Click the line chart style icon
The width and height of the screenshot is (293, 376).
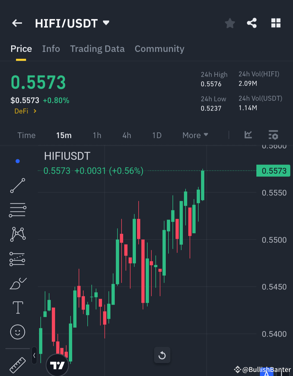[248, 135]
